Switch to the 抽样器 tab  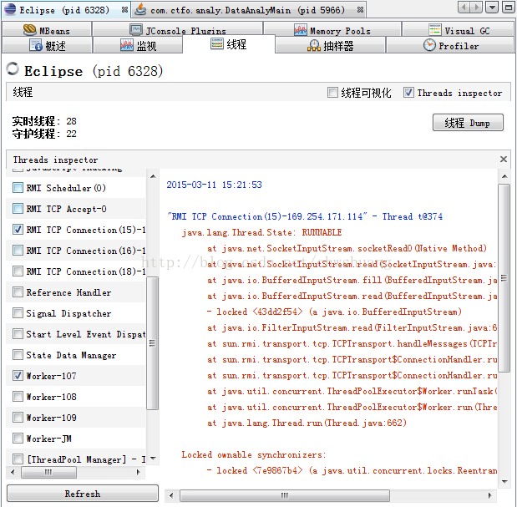[331, 45]
